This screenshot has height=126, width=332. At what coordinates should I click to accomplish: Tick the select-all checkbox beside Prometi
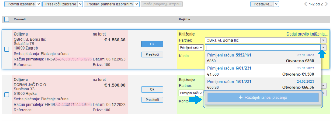[x=6, y=19]
